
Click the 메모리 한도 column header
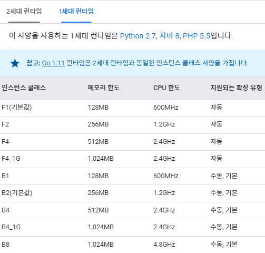tap(104, 87)
